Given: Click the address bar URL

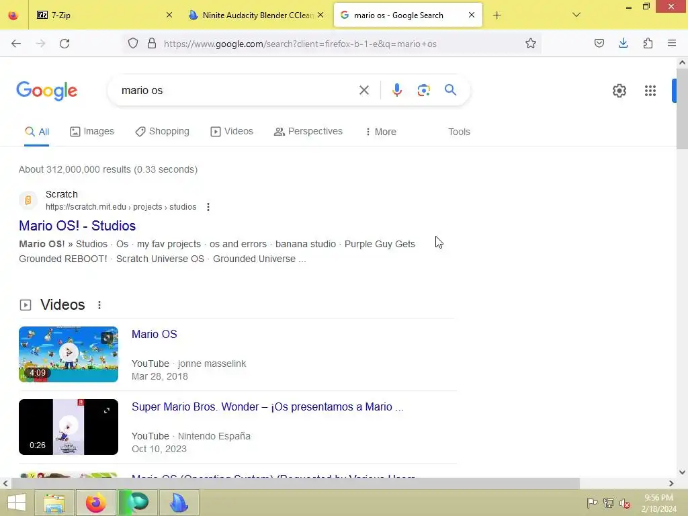Looking at the screenshot, I should pos(300,44).
